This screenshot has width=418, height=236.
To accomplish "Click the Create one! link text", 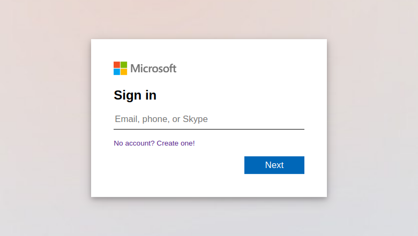I will 176,143.
